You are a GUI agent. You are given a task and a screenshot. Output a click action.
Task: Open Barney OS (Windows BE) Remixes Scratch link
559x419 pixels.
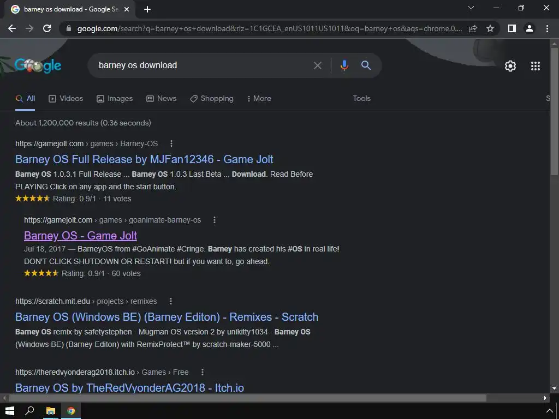167,317
